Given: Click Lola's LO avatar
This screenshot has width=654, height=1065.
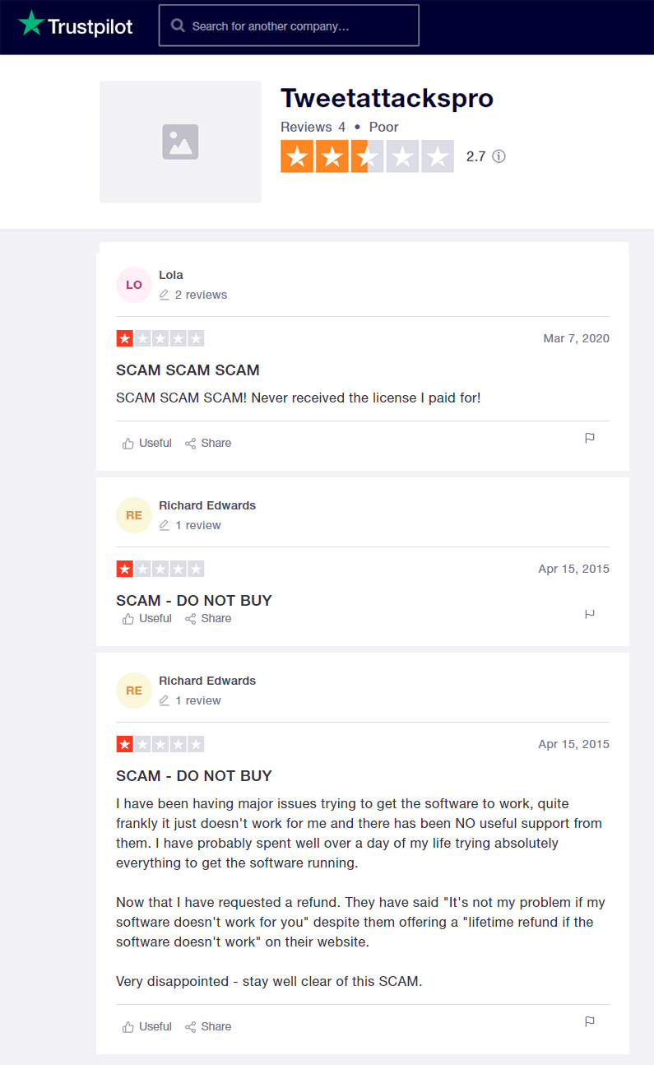Looking at the screenshot, I should [134, 285].
